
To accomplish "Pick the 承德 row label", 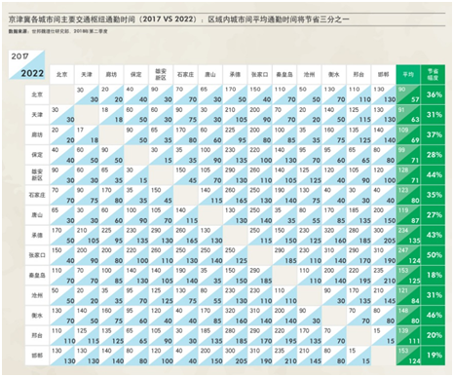I will coord(37,236).
